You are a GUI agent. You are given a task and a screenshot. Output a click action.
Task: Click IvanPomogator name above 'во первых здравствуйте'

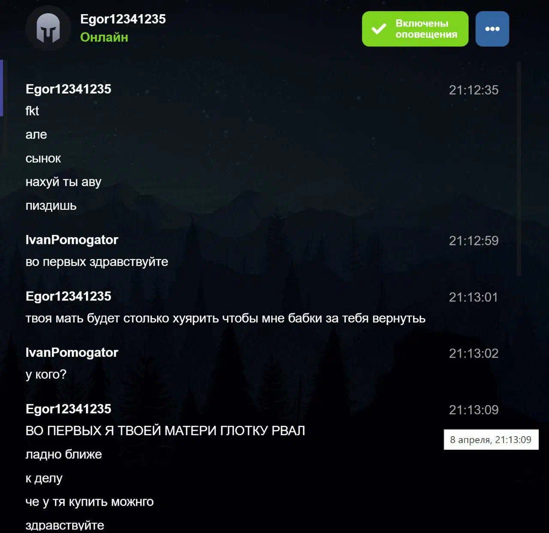tap(72, 240)
